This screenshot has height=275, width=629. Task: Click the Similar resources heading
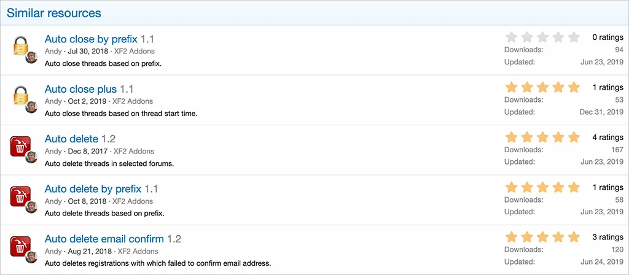click(x=54, y=13)
